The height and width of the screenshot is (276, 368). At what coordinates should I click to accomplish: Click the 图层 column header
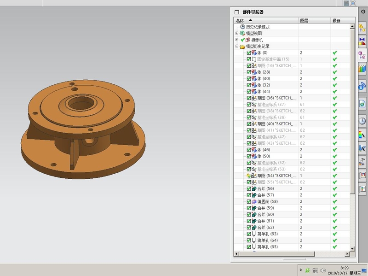(x=315, y=20)
